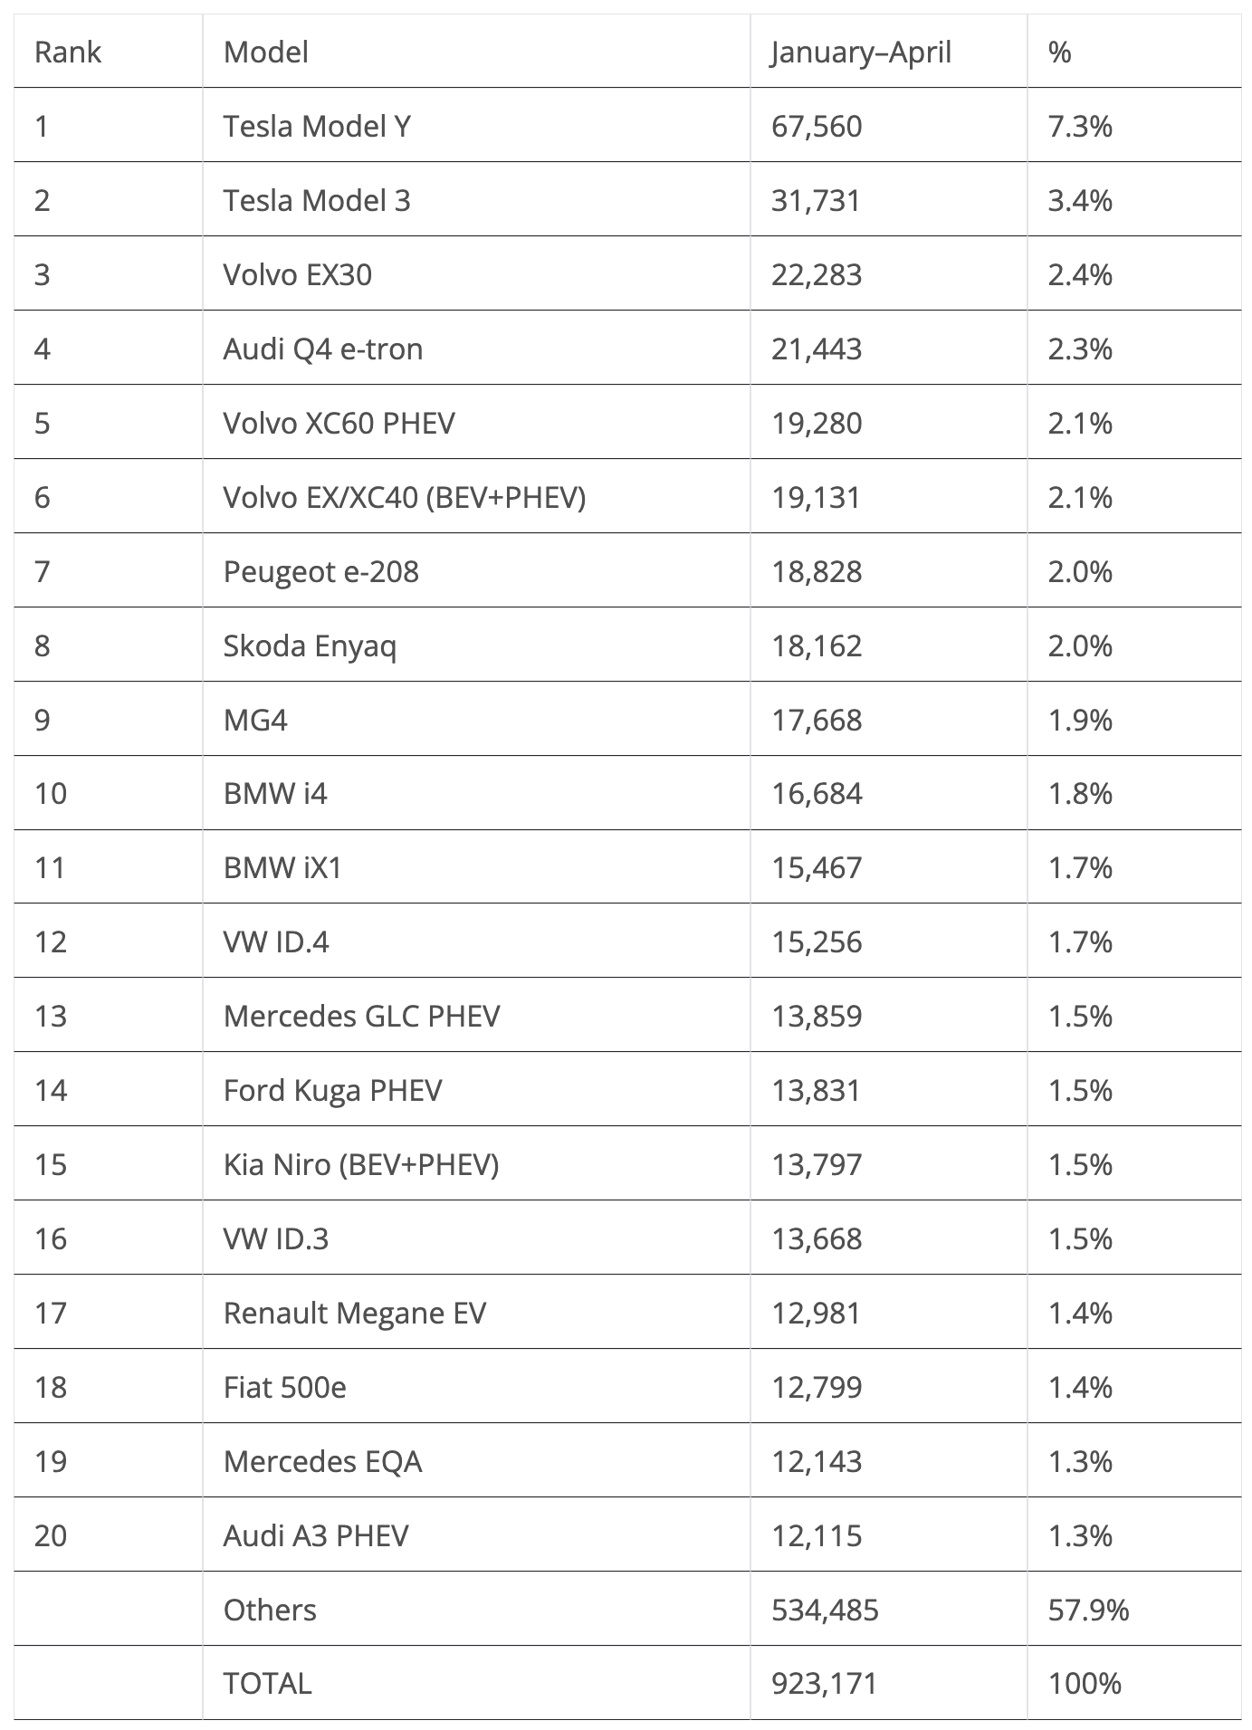Screen dimensions: 1252x1730
Task: Click the BMW i4 model name
Action: (275, 793)
